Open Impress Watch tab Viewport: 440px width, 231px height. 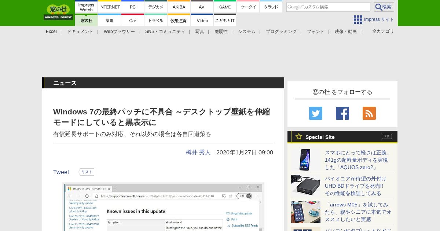87,7
